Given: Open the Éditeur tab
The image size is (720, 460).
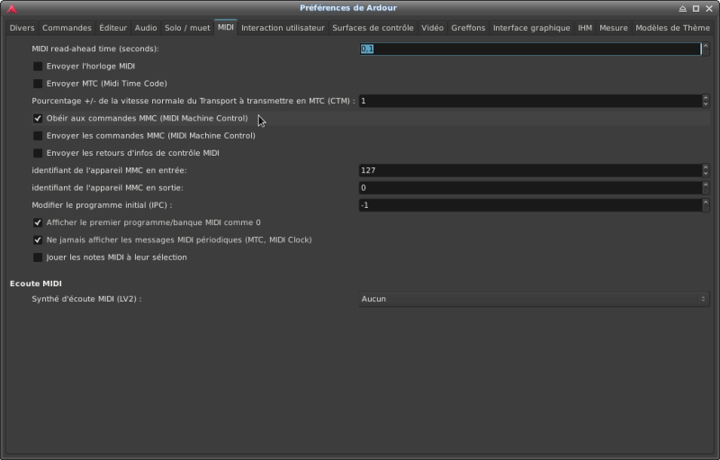Looking at the screenshot, I should [x=112, y=28].
